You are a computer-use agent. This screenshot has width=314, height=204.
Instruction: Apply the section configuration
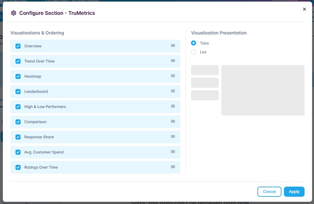point(294,192)
